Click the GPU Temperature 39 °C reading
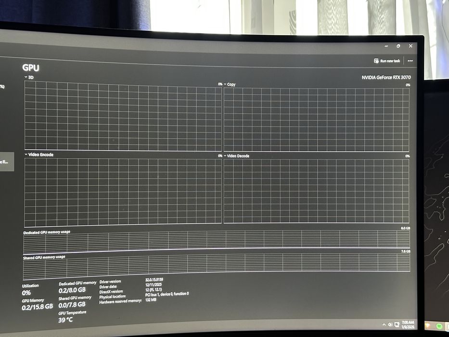This screenshot has height=337, width=449. [65, 320]
